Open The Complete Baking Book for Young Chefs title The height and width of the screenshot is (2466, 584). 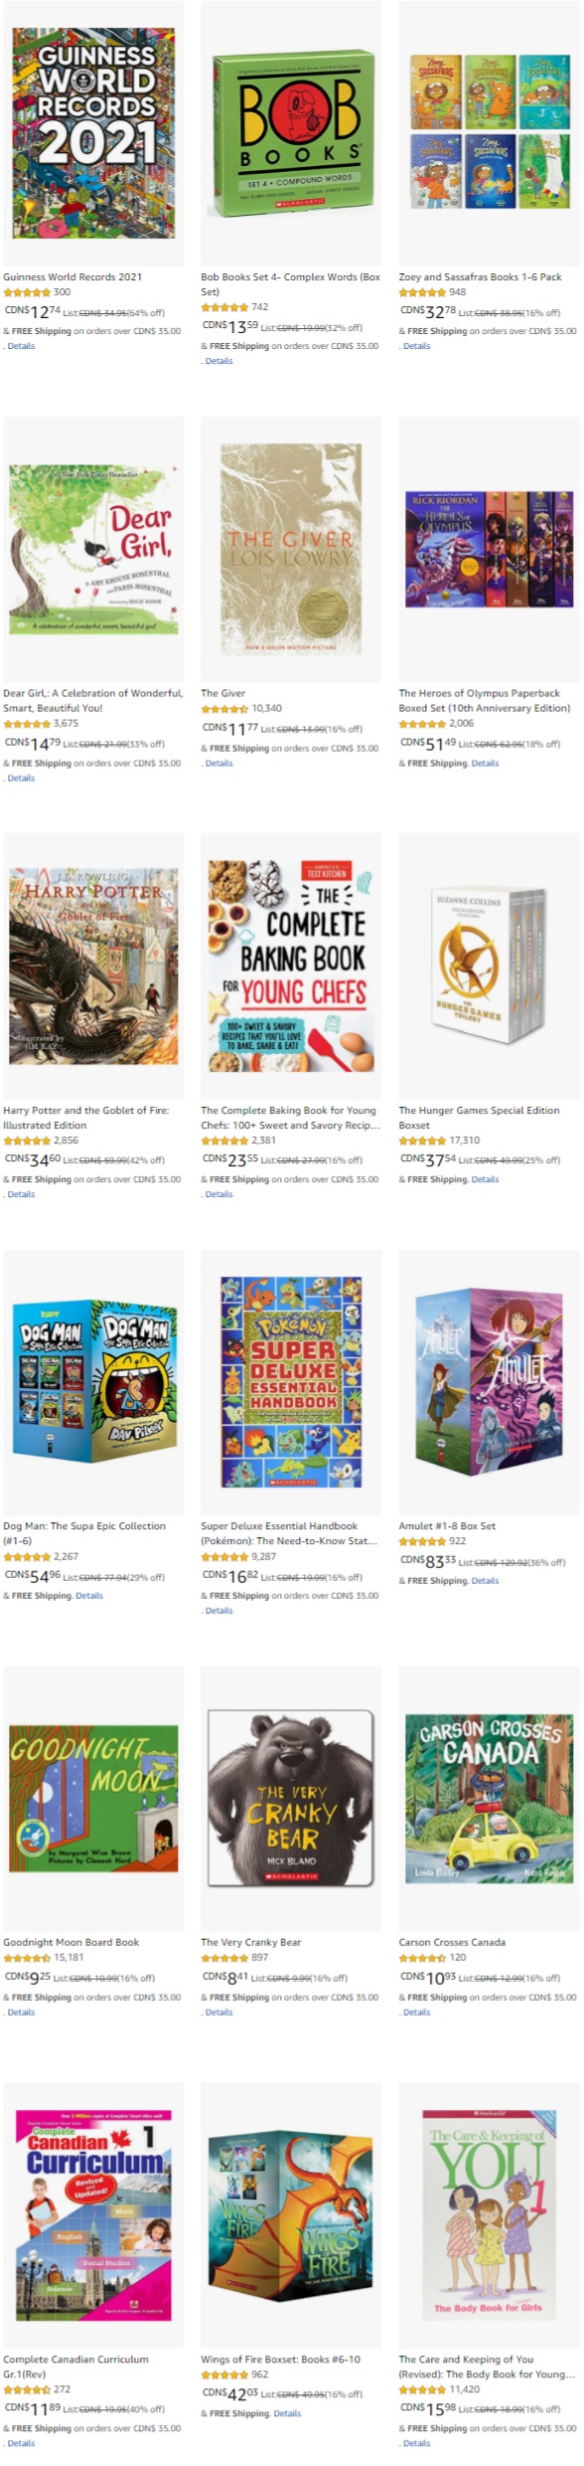291,1120
